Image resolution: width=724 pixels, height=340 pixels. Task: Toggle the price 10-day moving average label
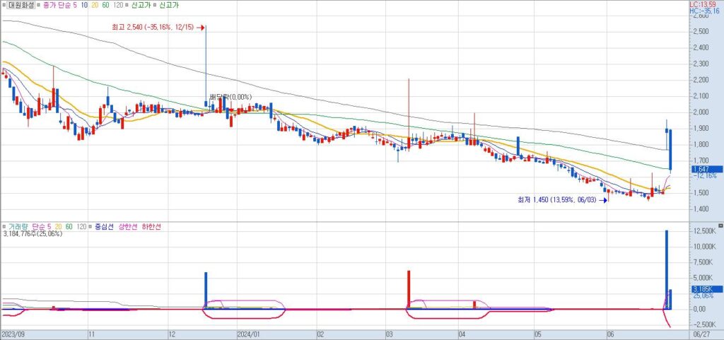pos(86,6)
